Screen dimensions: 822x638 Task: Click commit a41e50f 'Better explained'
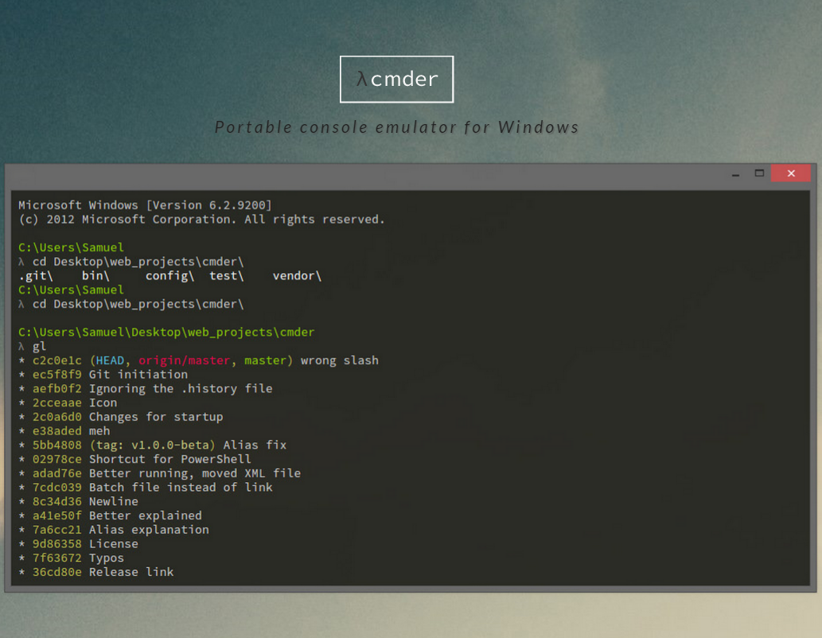(x=111, y=516)
